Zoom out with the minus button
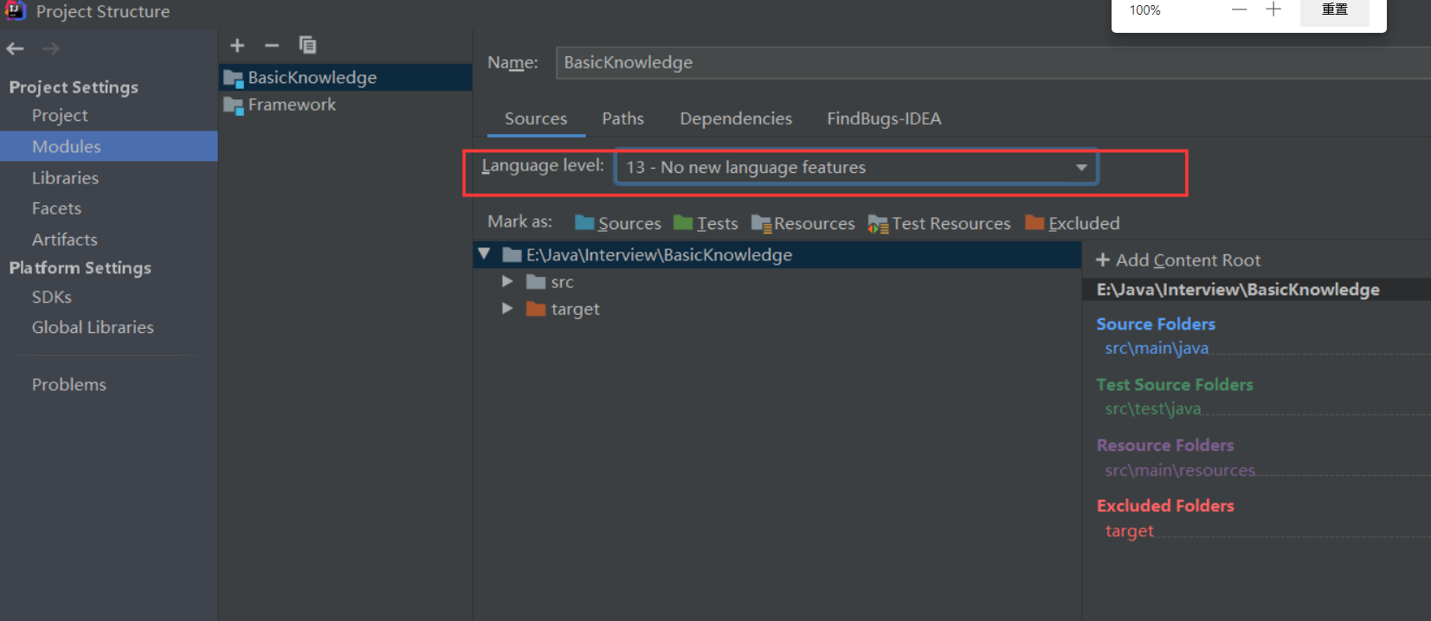1431x621 pixels. point(1239,10)
